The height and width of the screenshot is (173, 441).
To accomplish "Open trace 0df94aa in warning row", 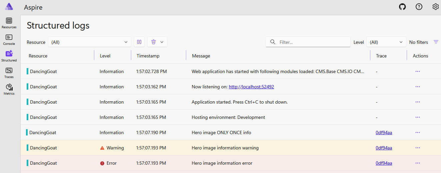I will click(x=384, y=148).
